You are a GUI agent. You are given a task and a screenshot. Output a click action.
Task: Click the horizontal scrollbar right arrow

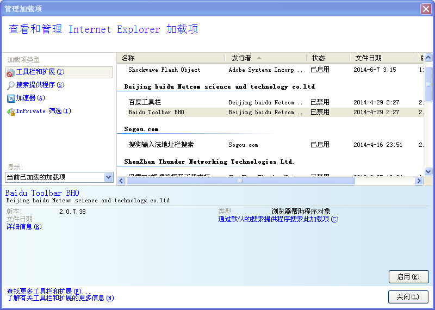pos(419,181)
